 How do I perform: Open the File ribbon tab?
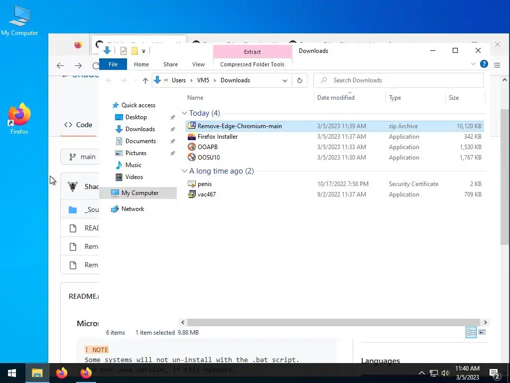[113, 64]
